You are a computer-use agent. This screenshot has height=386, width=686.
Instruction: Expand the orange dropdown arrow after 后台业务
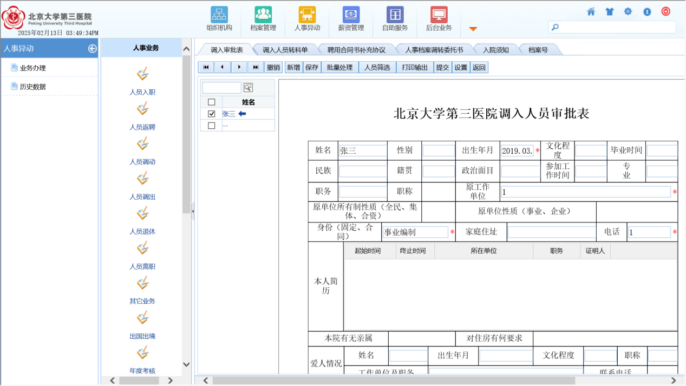(473, 29)
